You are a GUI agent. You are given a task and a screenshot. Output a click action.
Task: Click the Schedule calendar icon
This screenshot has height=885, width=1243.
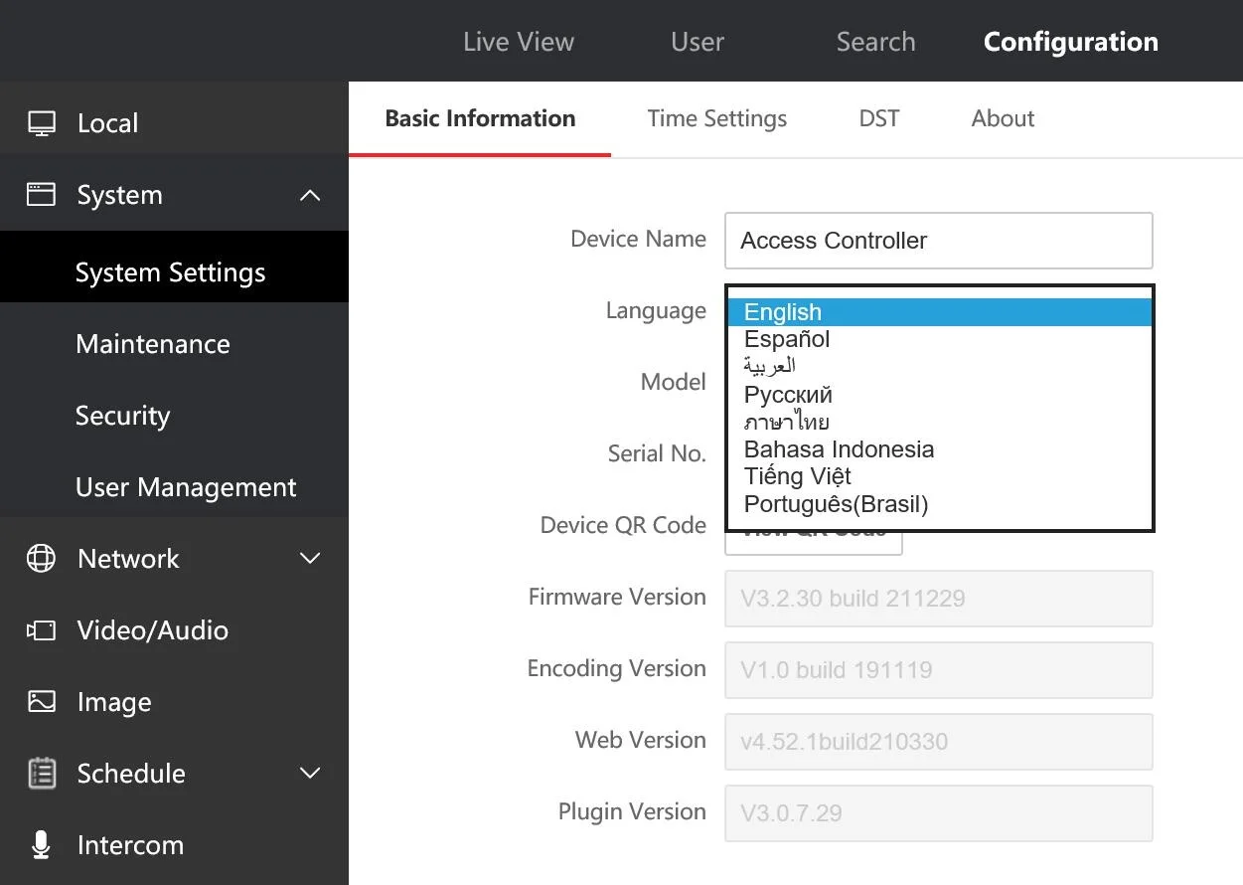click(42, 774)
